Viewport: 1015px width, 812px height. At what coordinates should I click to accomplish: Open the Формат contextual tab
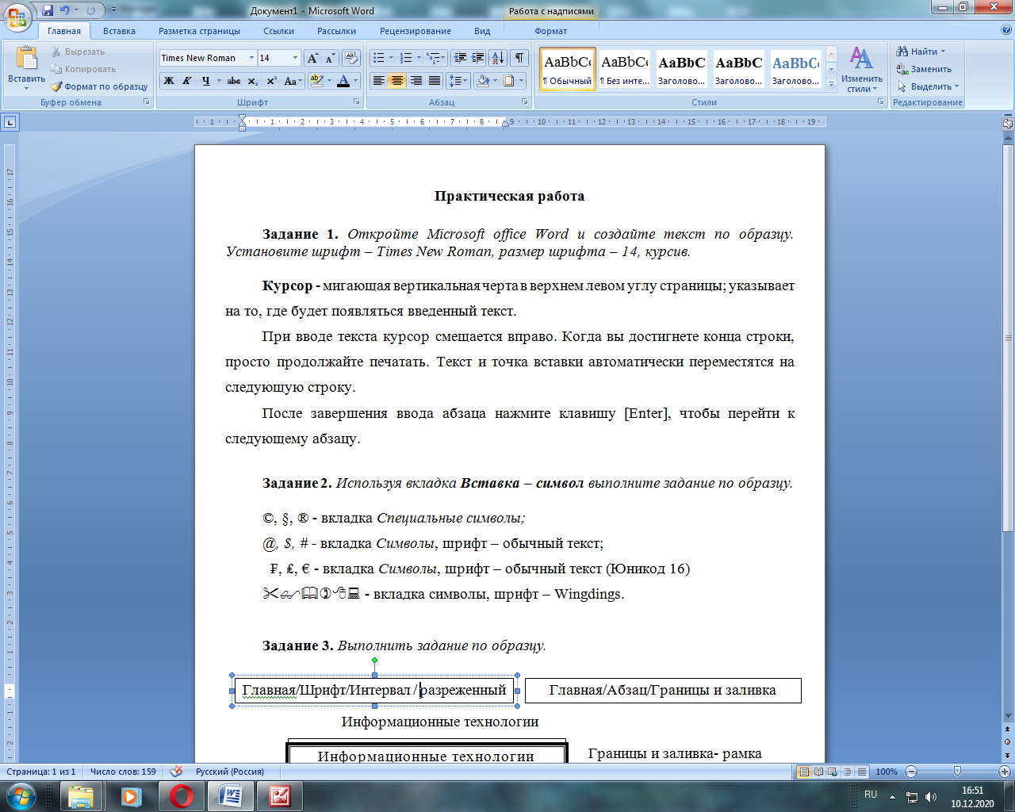coord(550,31)
